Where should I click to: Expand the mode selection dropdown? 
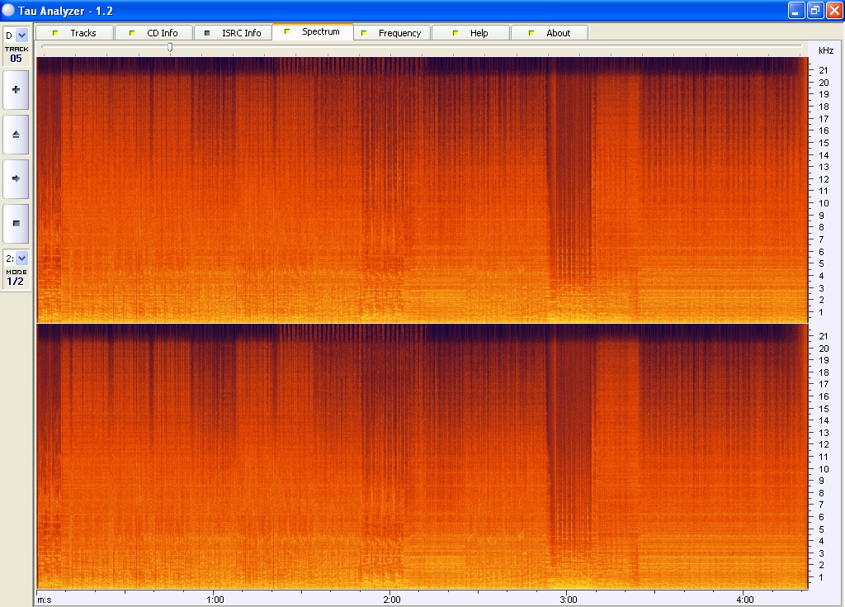[x=21, y=258]
